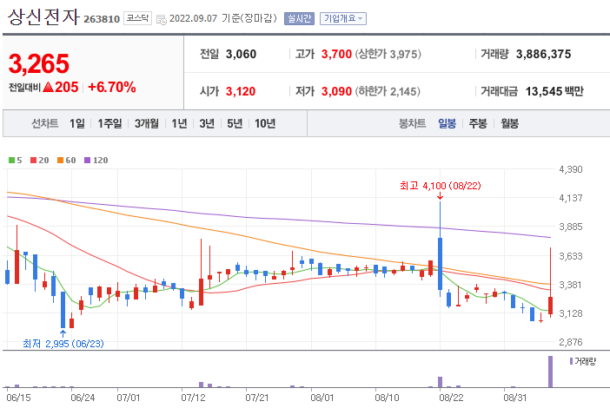Image resolution: width=610 pixels, height=408 pixels.
Task: Click the 08/22 volume bar
Action: coord(441,382)
